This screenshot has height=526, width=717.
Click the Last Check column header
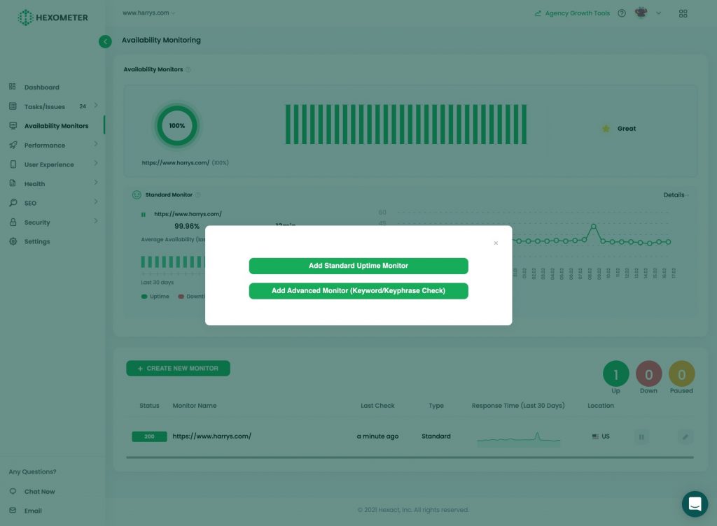point(377,406)
